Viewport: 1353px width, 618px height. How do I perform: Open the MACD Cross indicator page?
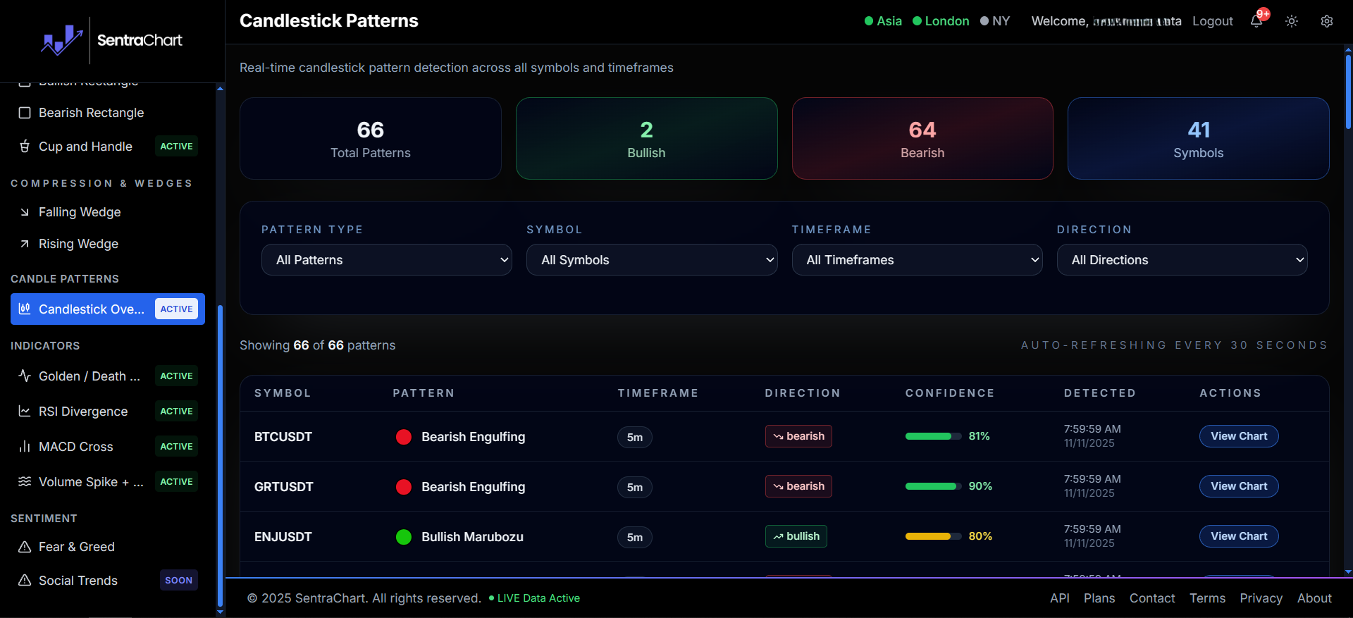click(108, 446)
